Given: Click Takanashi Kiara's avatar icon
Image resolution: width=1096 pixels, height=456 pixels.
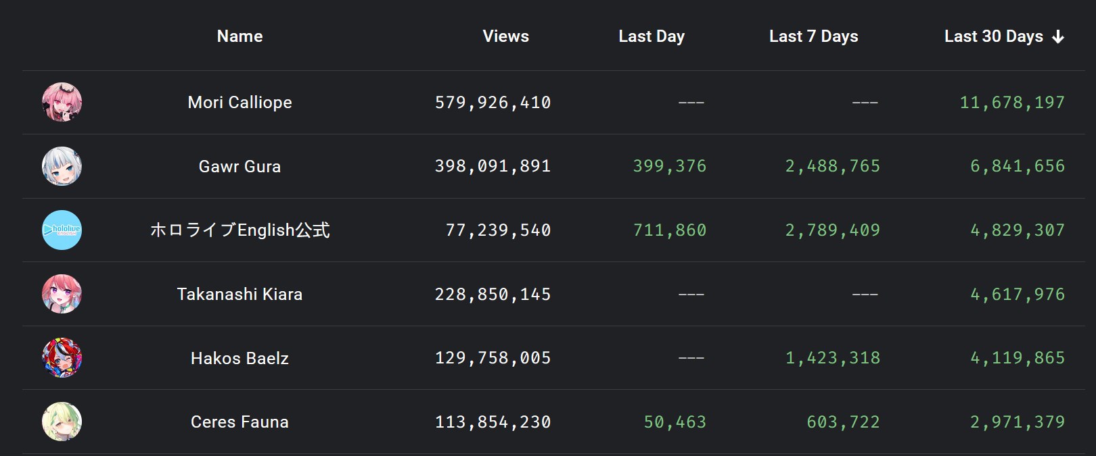Looking at the screenshot, I should click(62, 294).
